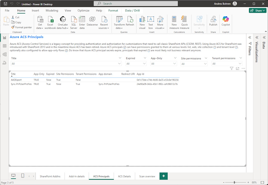Go to the Add-In details page tab

click(77, 176)
